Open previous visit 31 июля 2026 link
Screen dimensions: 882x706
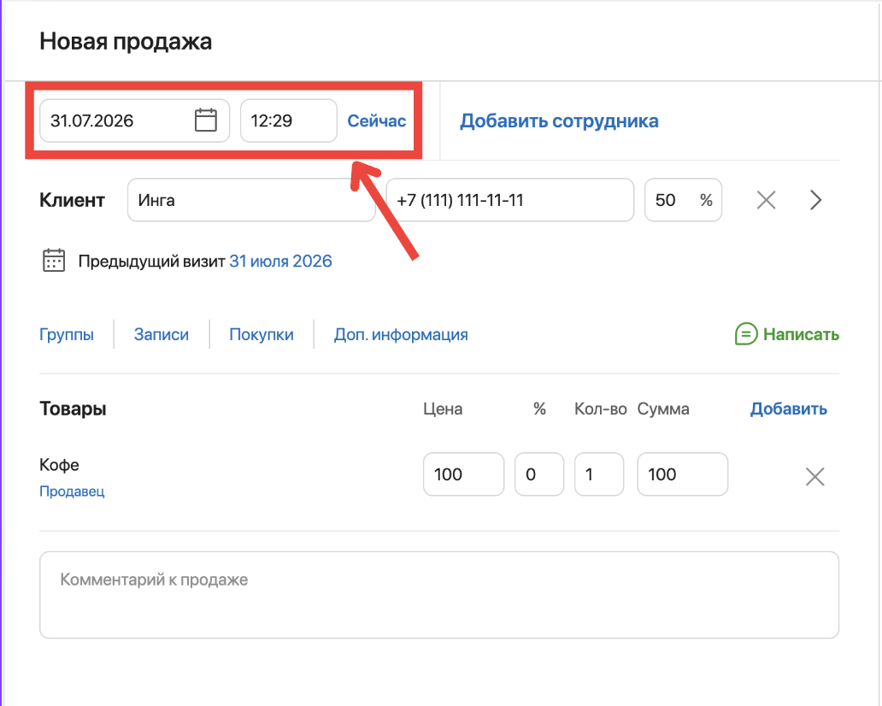pos(280,261)
